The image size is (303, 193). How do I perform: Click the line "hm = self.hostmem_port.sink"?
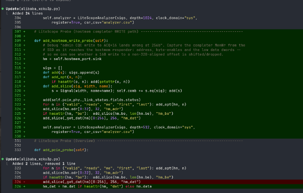pyautogui.click(x=72, y=59)
